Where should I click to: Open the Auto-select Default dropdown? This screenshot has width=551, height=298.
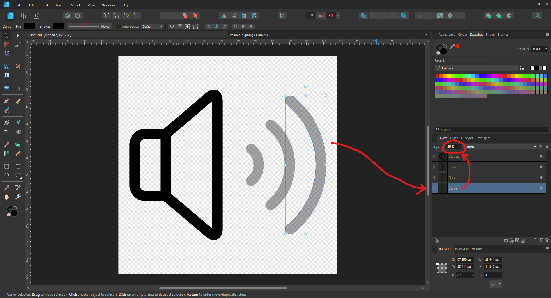tap(152, 27)
